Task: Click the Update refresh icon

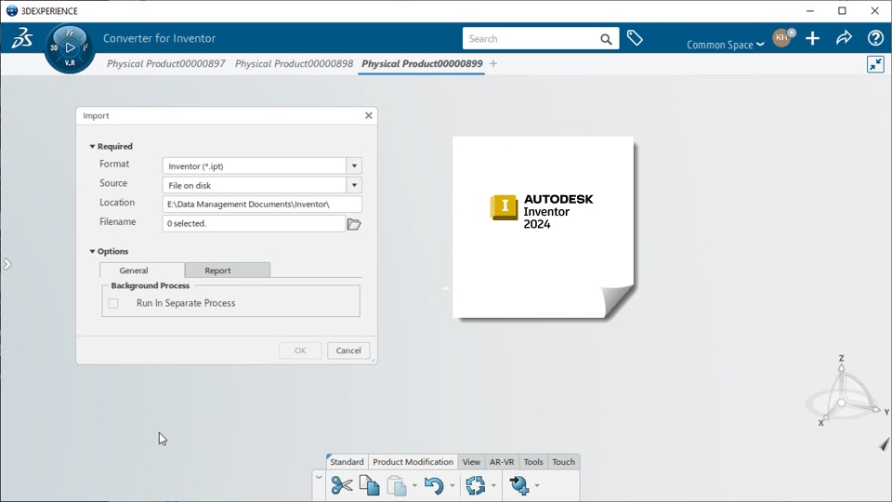Action: point(475,485)
